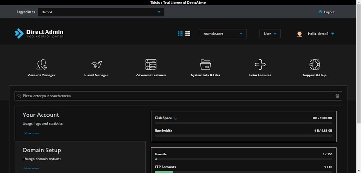Click the search settings gear icon
This screenshot has width=361, height=173.
(337, 96)
